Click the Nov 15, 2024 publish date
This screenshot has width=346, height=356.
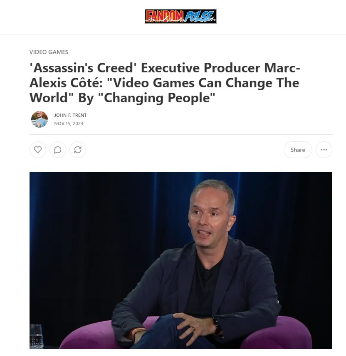coord(69,124)
